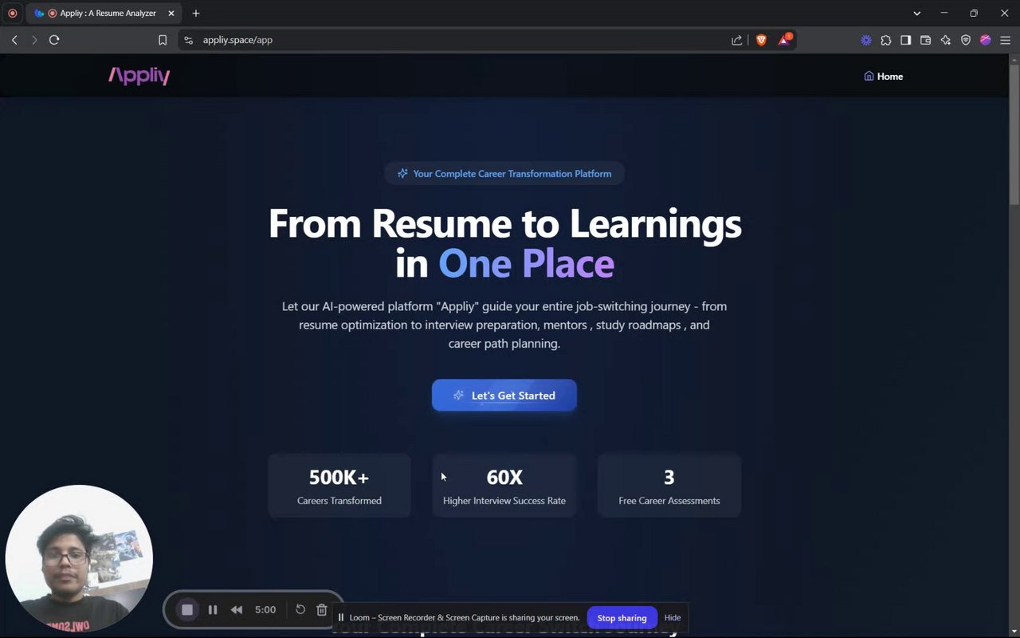Expand the tab search dropdown chevron
Viewport: 1020px width, 638px height.
(917, 13)
